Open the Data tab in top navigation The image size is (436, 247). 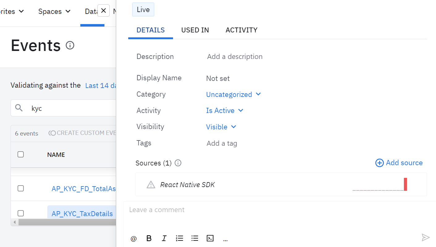(x=91, y=11)
